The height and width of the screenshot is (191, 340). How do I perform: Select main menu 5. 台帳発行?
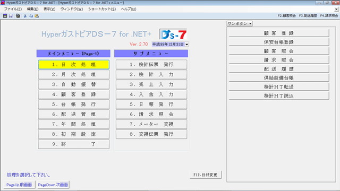tap(74, 105)
